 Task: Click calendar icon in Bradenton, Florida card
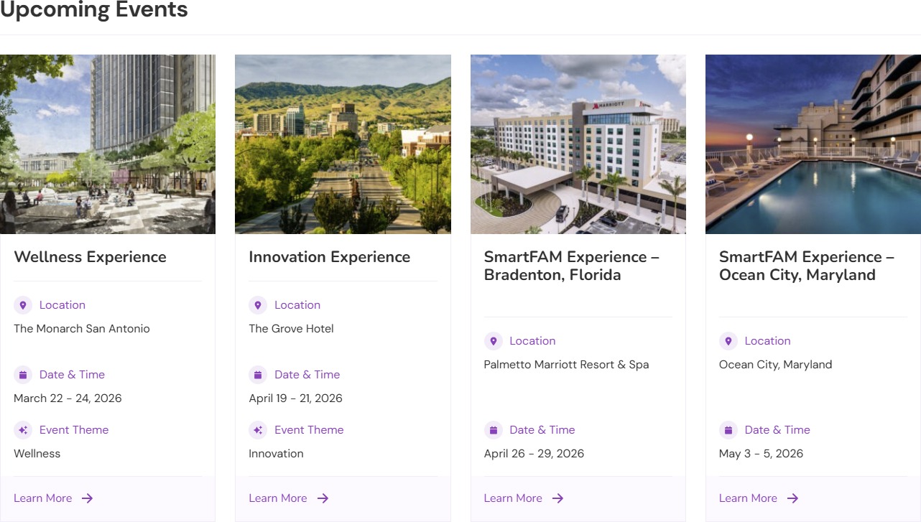(493, 430)
